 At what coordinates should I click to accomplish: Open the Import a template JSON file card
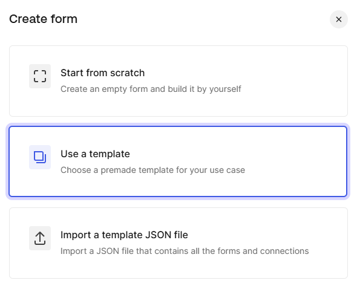point(178,243)
